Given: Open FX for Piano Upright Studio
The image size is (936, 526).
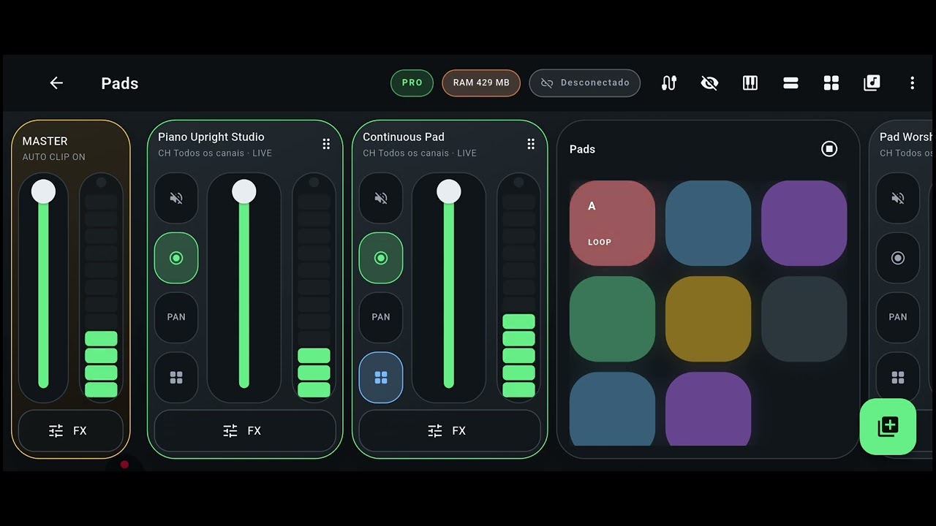Looking at the screenshot, I should point(245,431).
